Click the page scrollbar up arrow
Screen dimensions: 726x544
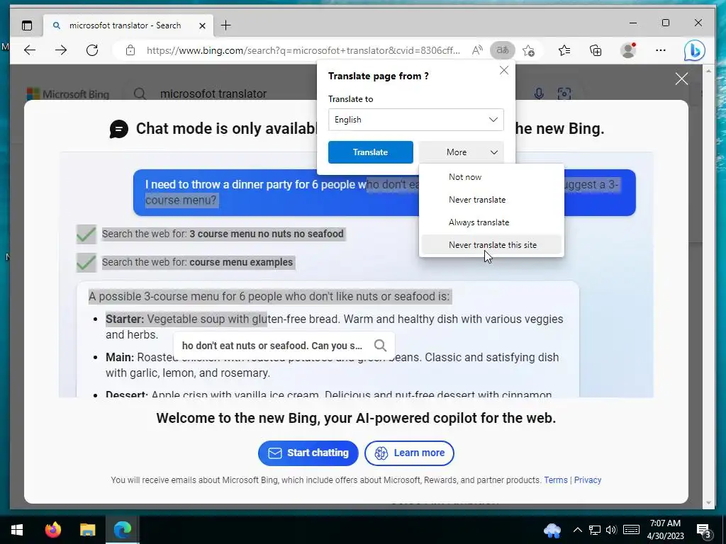[x=708, y=71]
